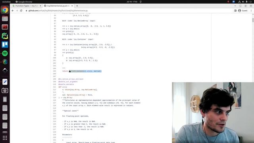Open the dark diamond-shaped app in the dock
The image size is (254, 143).
(5, 70)
